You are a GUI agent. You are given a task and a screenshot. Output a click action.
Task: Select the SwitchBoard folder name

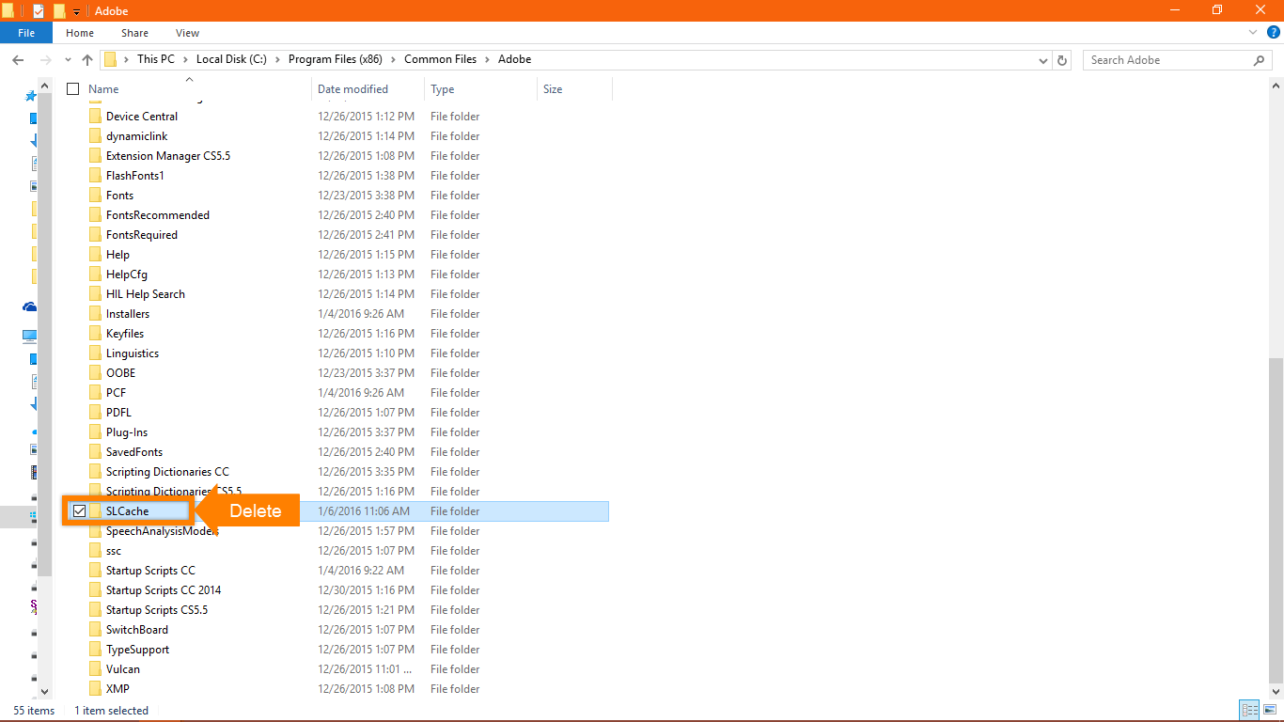point(137,630)
